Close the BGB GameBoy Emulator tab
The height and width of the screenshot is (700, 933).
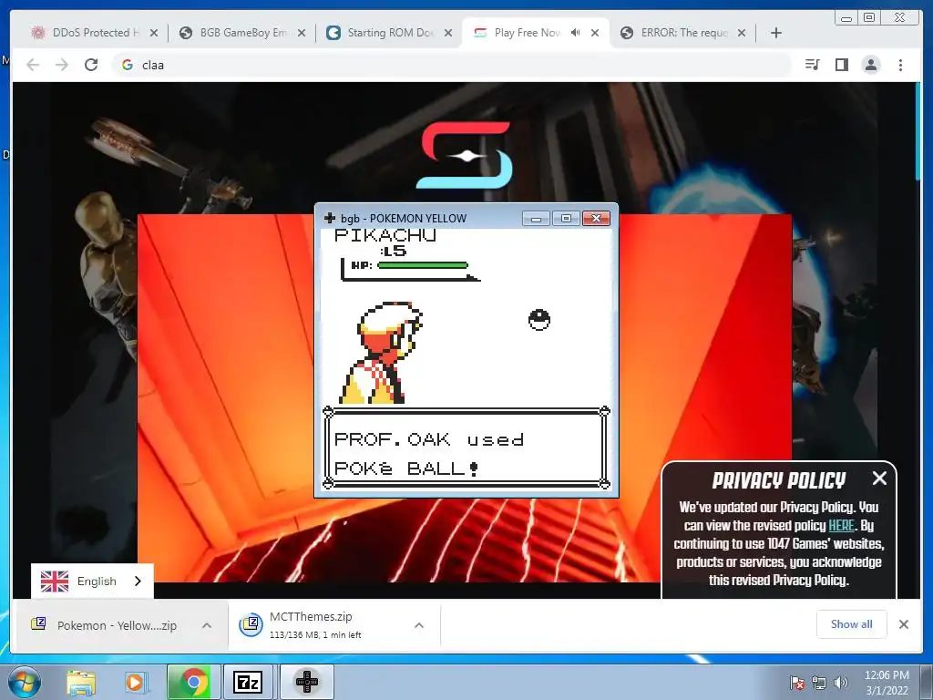[302, 33]
